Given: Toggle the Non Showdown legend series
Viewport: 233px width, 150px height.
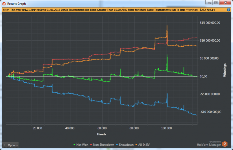Looking at the screenshot, I should [x=102, y=145].
